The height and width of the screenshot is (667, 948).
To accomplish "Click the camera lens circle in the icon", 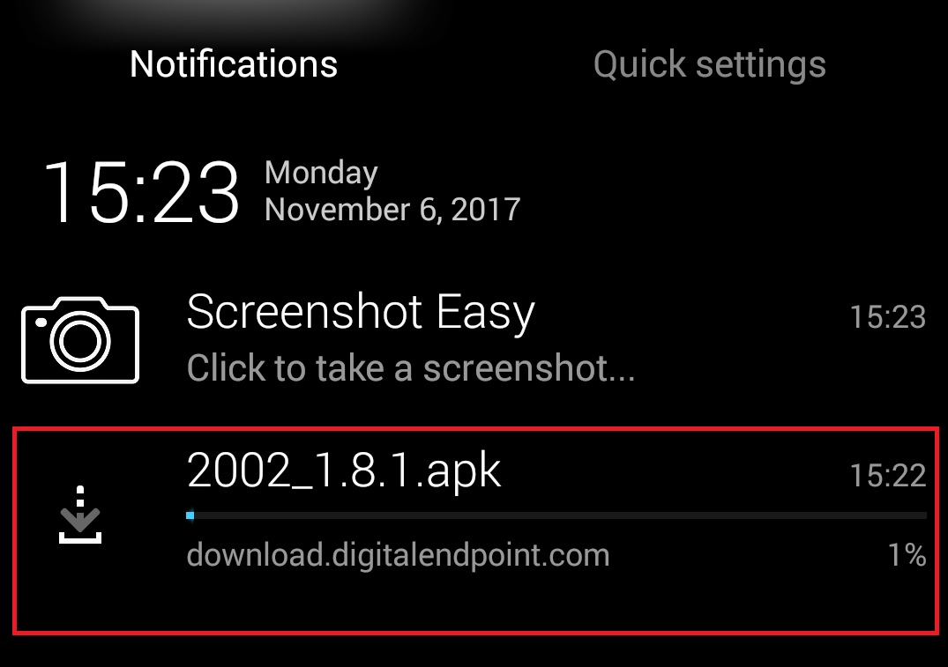I will [80, 341].
